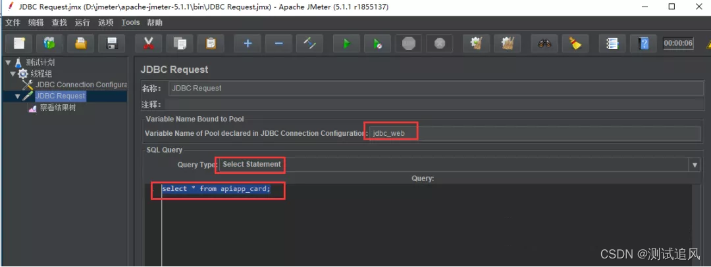Screen dimensions: 711x267
Task: Click the warning triangle log icon
Action: click(x=708, y=43)
